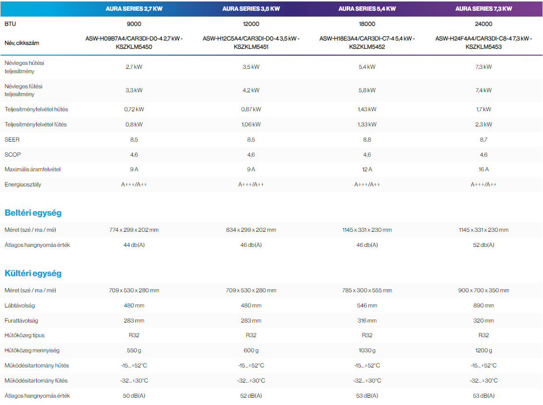Viewport: 543px width, 405px height.
Task: Click the 'Teljesítményfelvétel fűtés' row label
Action: 36,124
